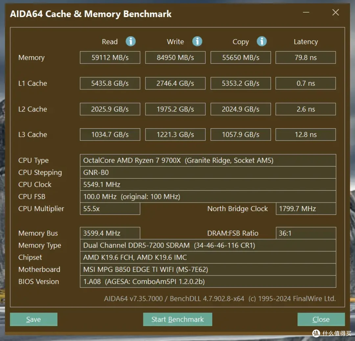Click the CPU Stepping label

click(40, 173)
